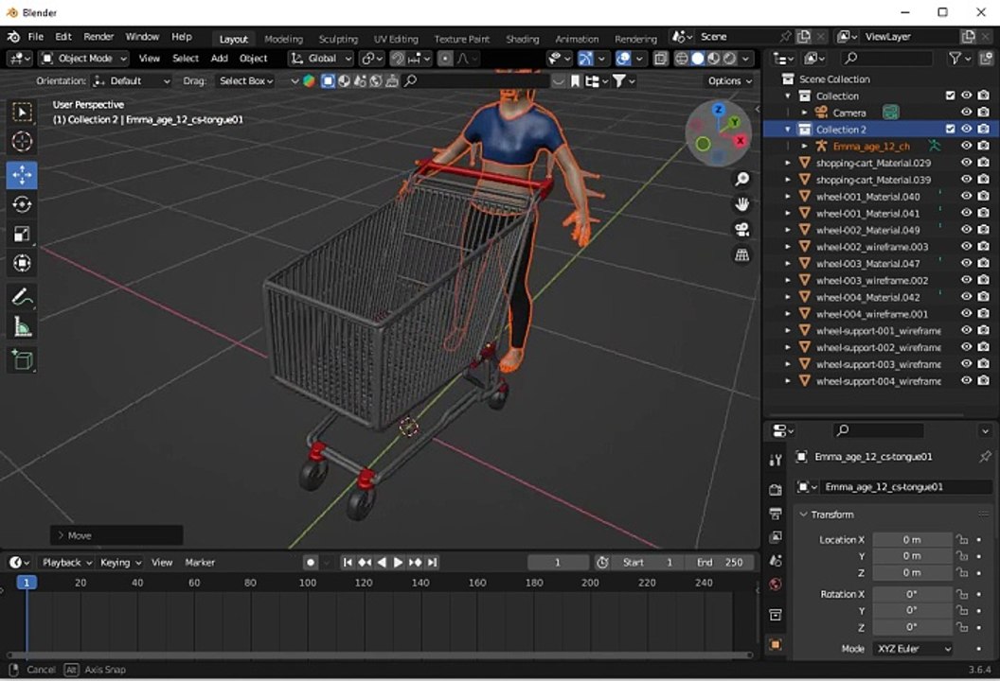The height and width of the screenshot is (681, 1000).
Task: Open the Render properties tab
Action: [x=776, y=489]
